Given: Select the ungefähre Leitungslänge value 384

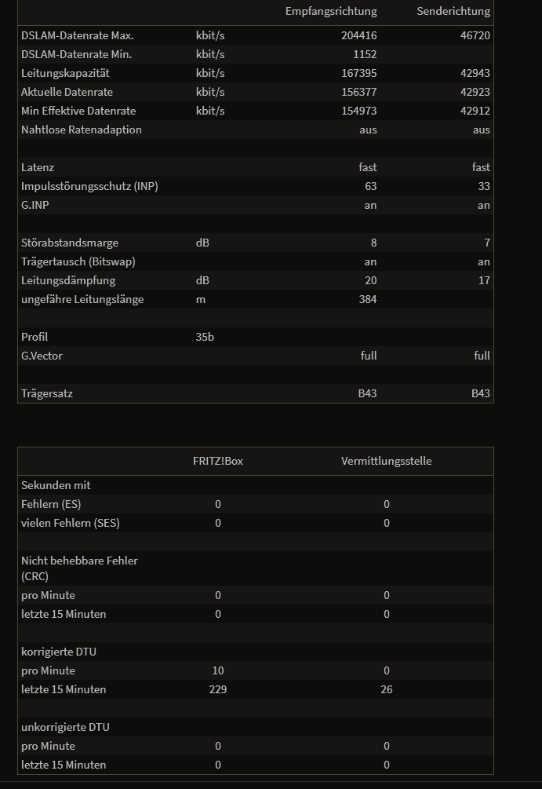Looking at the screenshot, I should pos(368,299).
